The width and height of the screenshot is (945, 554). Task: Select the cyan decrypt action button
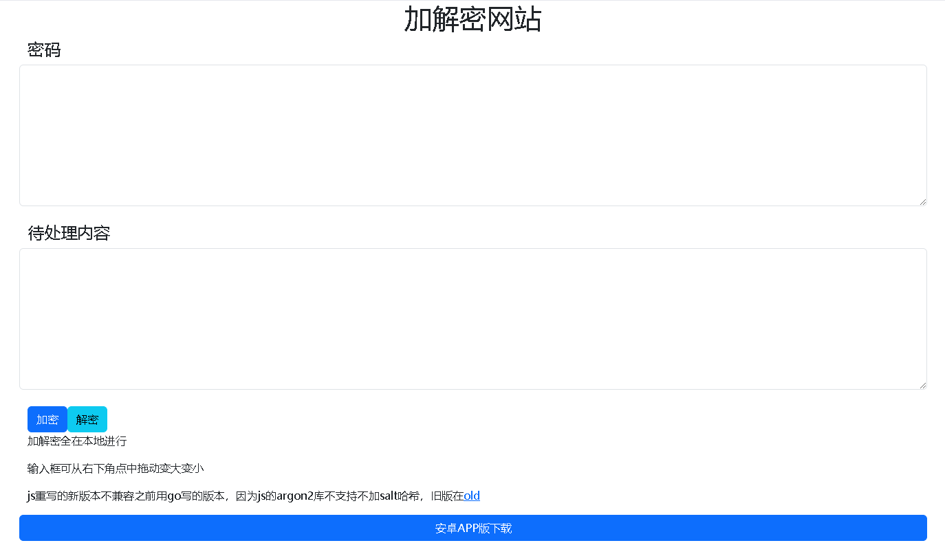(87, 419)
